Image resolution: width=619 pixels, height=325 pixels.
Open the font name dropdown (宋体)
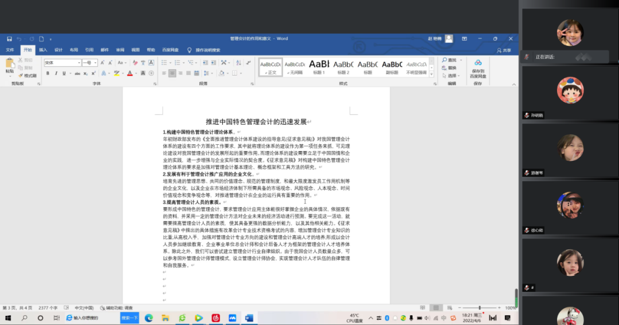(79, 62)
